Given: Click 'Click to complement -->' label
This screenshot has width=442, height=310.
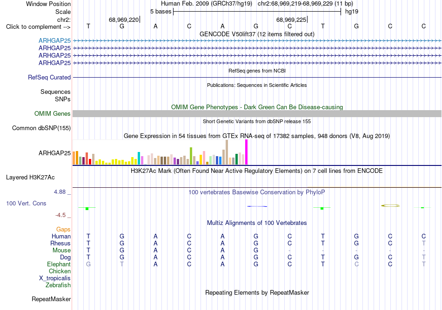Looking at the screenshot, I should [38, 27].
